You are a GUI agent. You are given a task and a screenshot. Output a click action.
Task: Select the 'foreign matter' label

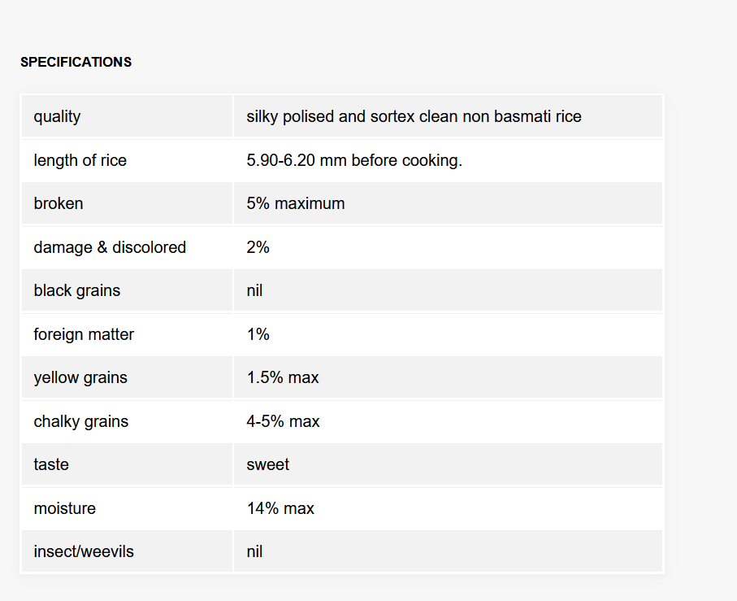click(x=84, y=334)
